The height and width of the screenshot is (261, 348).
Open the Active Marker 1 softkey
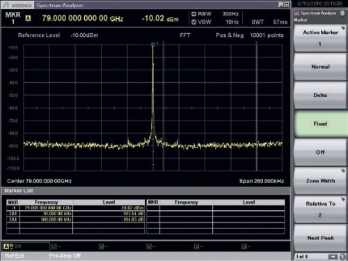[320, 38]
